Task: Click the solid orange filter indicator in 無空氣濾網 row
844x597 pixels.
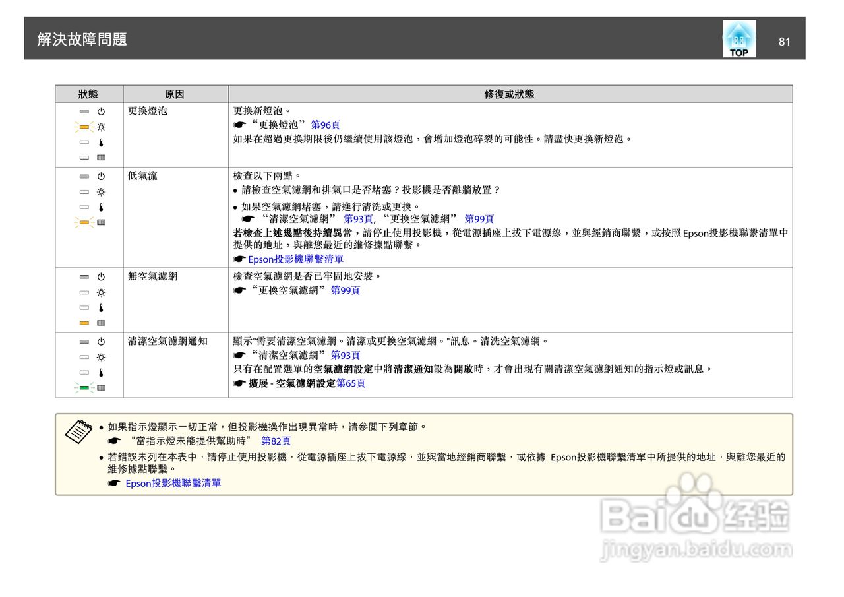Action: [84, 323]
